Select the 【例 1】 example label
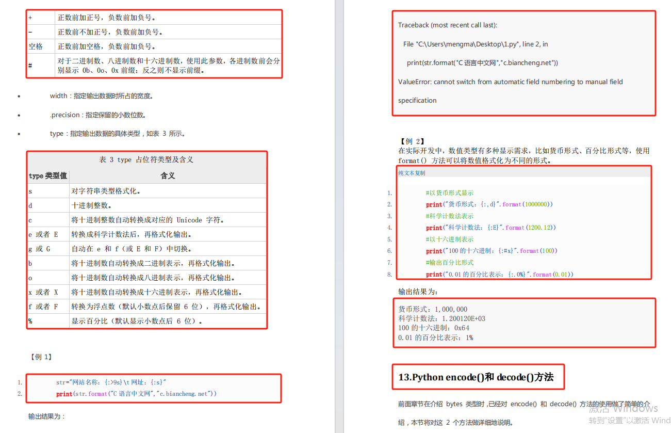The width and height of the screenshot is (671, 433). [40, 356]
